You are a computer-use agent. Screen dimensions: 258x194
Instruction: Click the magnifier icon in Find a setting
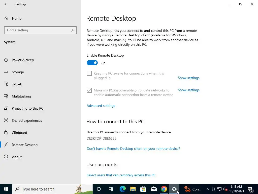pyautogui.click(x=73, y=30)
